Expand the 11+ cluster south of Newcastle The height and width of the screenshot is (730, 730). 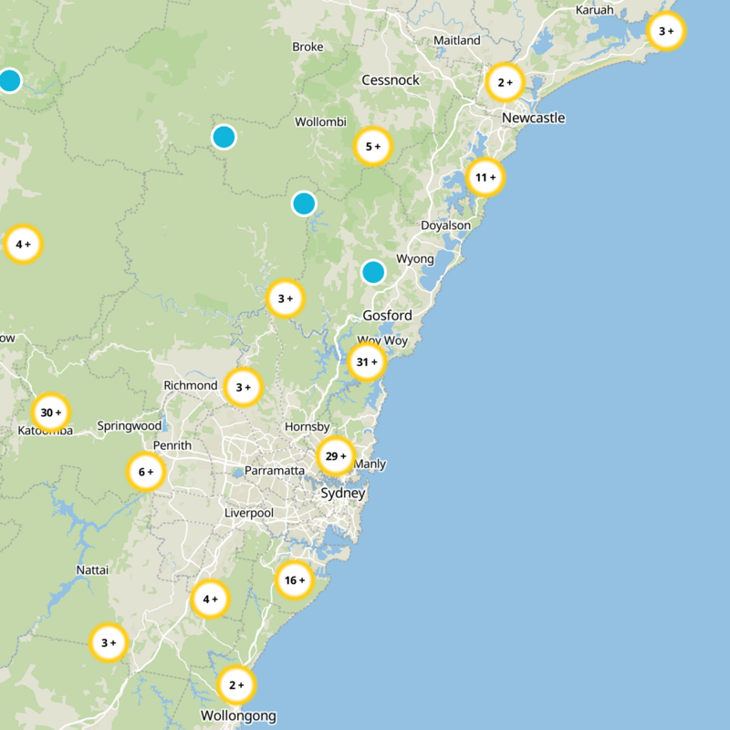click(x=485, y=177)
